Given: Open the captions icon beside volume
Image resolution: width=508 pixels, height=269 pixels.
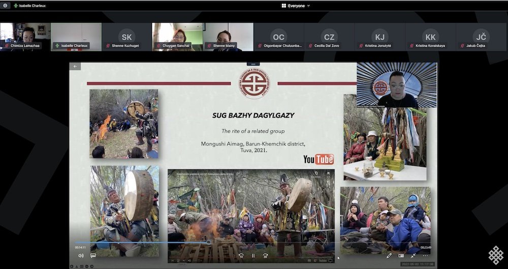Looking at the screenshot, I should click(x=93, y=256).
